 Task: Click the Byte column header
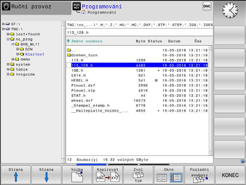pos(141,41)
